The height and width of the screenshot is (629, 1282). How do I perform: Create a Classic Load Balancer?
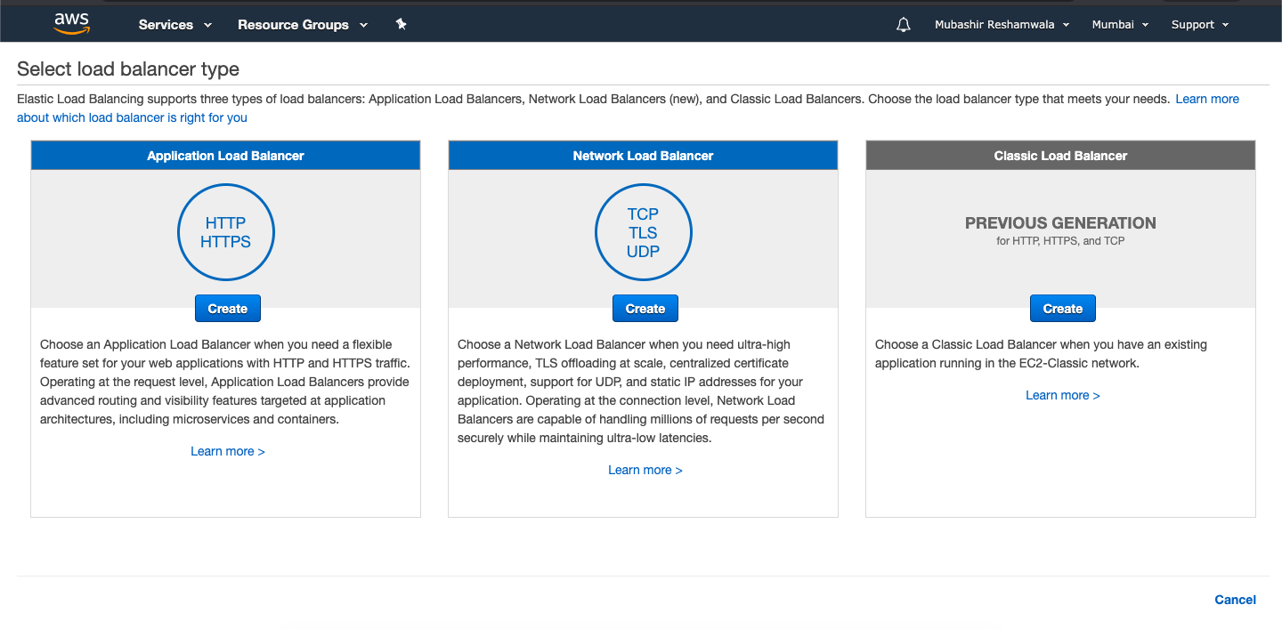coord(1063,309)
